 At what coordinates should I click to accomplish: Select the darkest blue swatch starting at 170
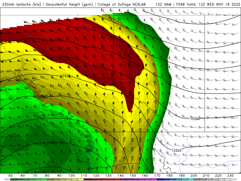point(160,179)
